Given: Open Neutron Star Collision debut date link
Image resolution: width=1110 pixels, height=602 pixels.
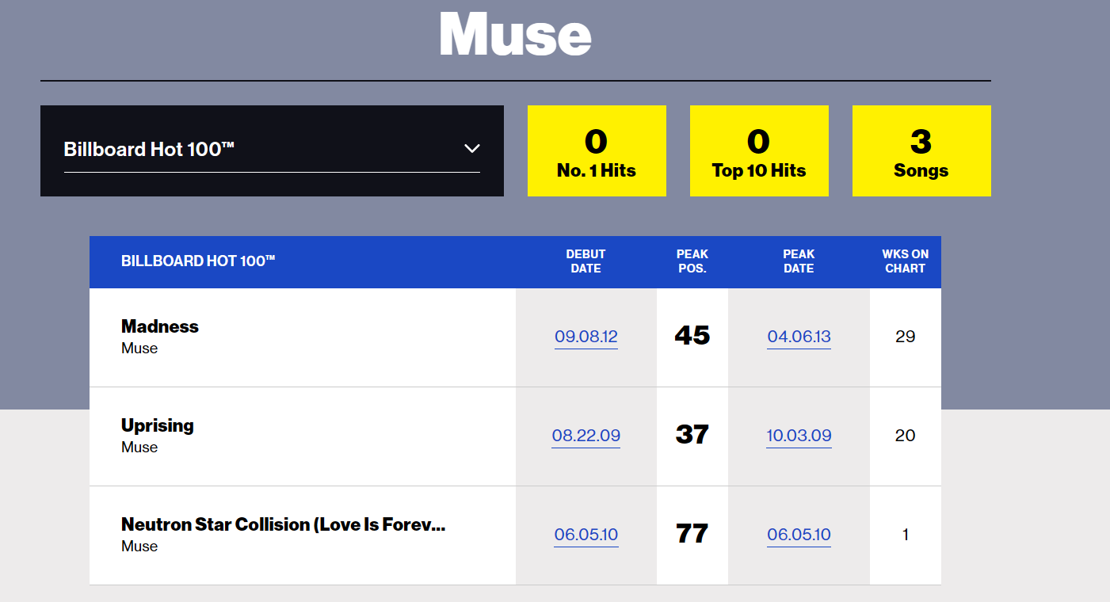Looking at the screenshot, I should [586, 535].
